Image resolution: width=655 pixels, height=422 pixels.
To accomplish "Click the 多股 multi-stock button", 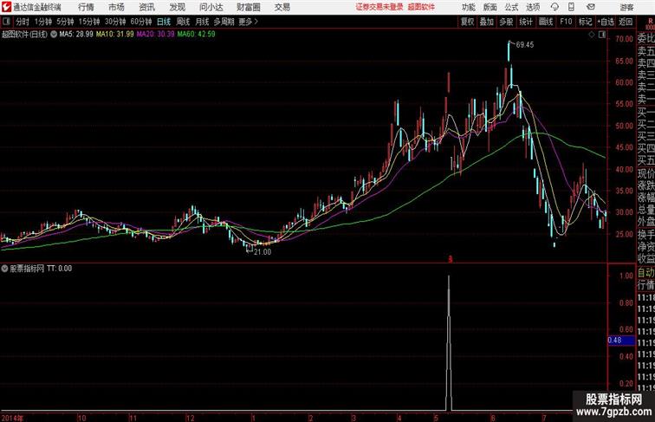I will [506, 22].
